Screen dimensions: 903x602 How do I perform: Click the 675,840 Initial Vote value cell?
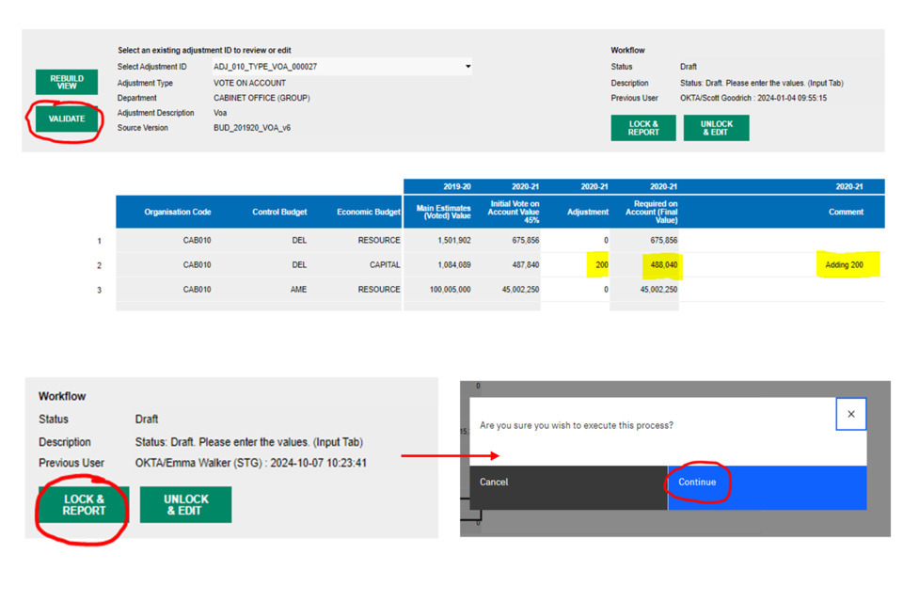515,241
